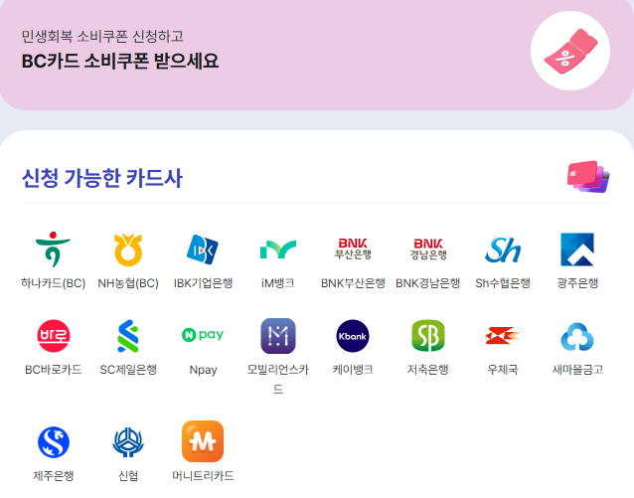634x498 pixels.
Task: Choose the BNK경남은행 icon
Action: click(427, 249)
